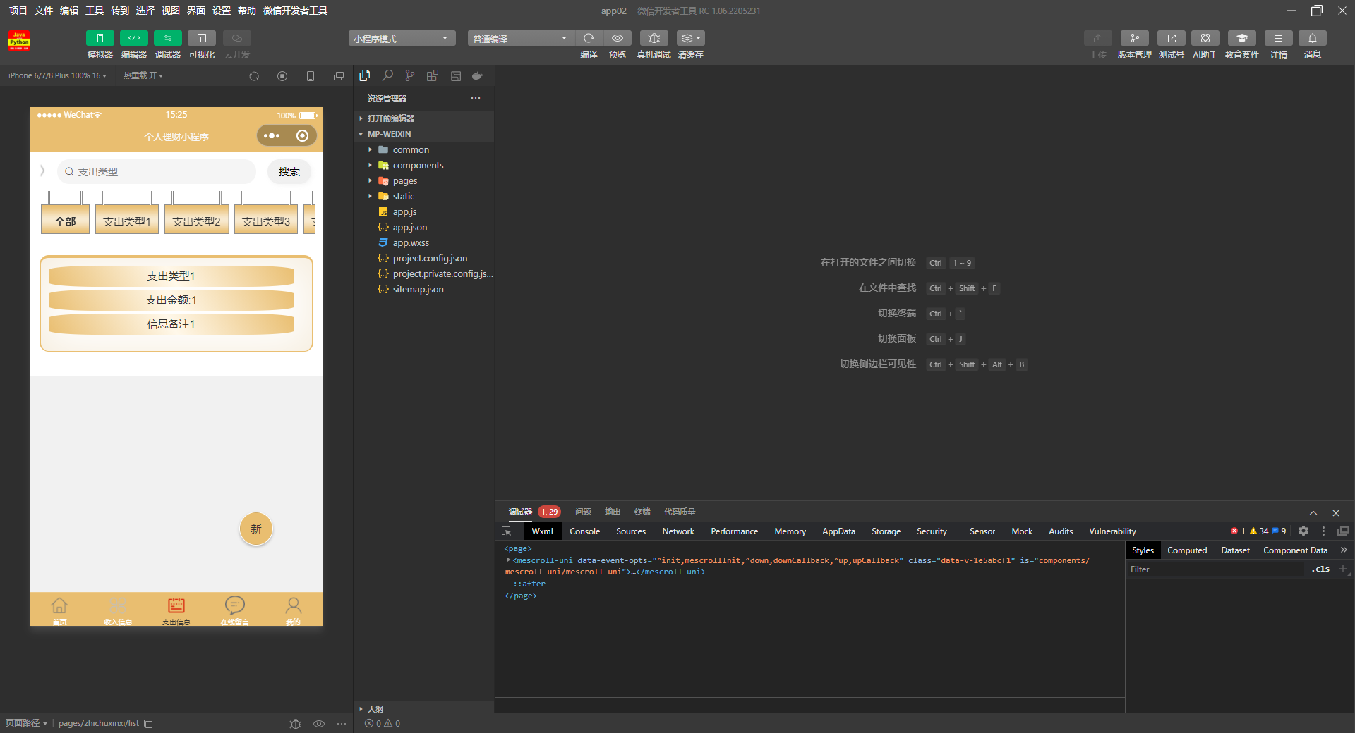Open the device model dropdown

point(57,75)
